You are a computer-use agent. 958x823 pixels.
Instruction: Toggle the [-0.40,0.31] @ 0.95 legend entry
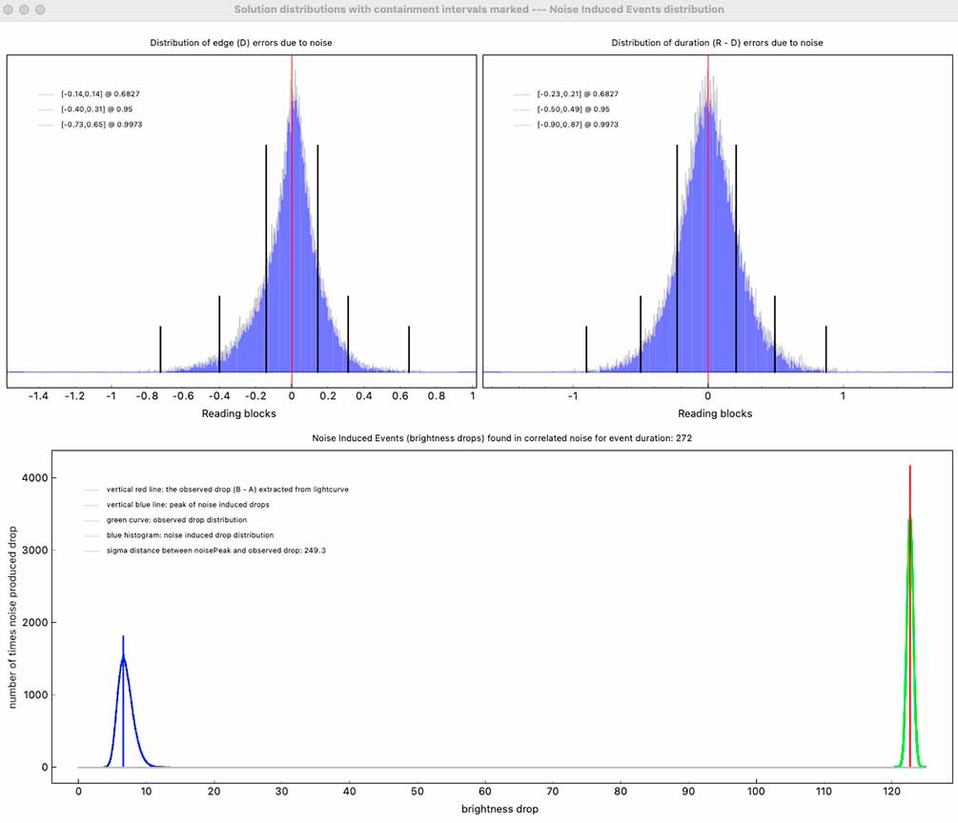click(97, 110)
